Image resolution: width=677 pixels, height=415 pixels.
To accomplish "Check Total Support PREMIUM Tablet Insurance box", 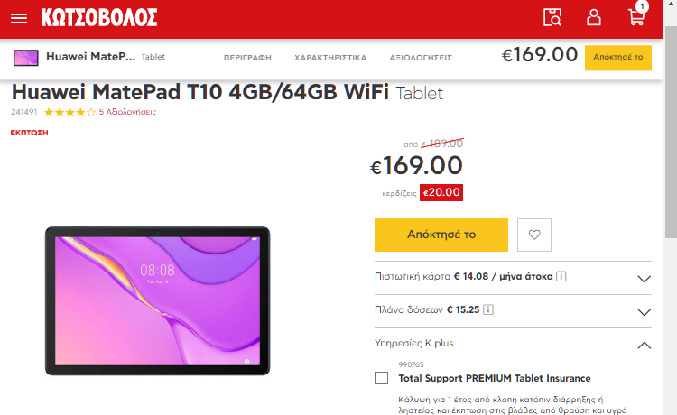I will pos(381,378).
